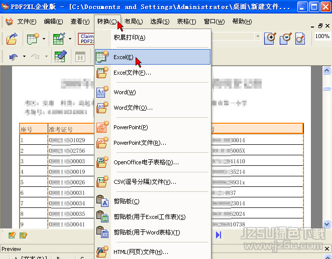Choose HTML(网页)文件(H)... entry
332x259 pixels.
click(x=153, y=252)
